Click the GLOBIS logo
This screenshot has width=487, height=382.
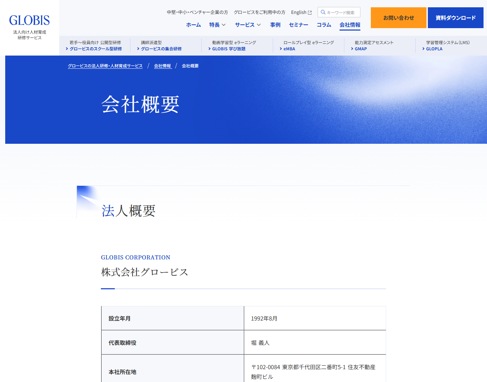pyautogui.click(x=30, y=20)
